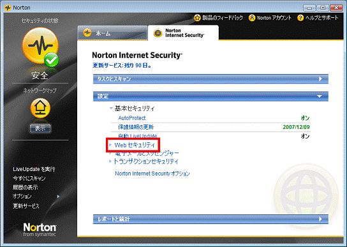
Task: Run LiveUpdate を実行 from sidebar
Action: pyautogui.click(x=34, y=169)
